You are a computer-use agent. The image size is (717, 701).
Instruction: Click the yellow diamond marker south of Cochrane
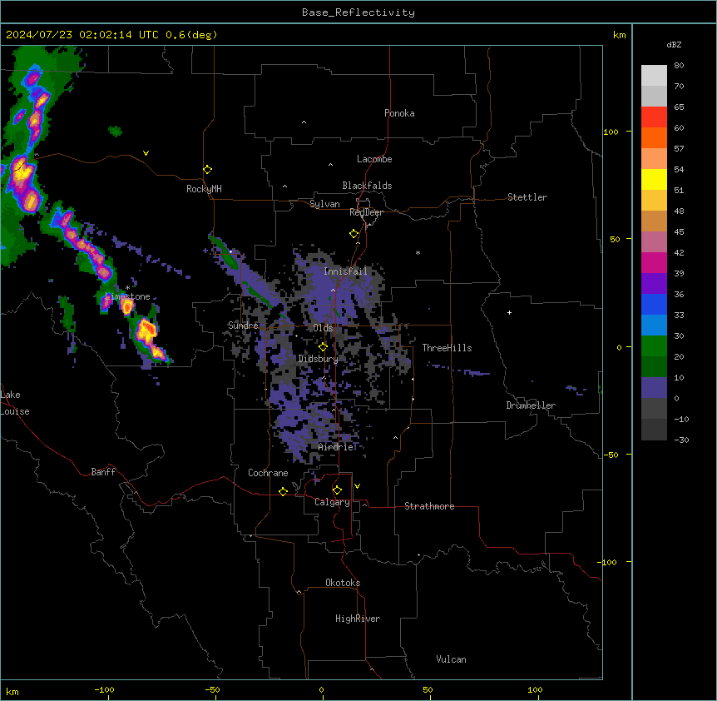point(283,491)
